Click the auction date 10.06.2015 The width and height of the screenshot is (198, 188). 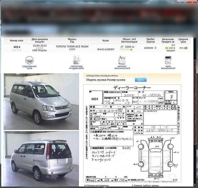click(40, 45)
